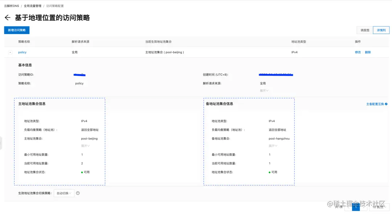392x214 pixels.
Task: Click 操作 column header
Action: coord(358,42)
